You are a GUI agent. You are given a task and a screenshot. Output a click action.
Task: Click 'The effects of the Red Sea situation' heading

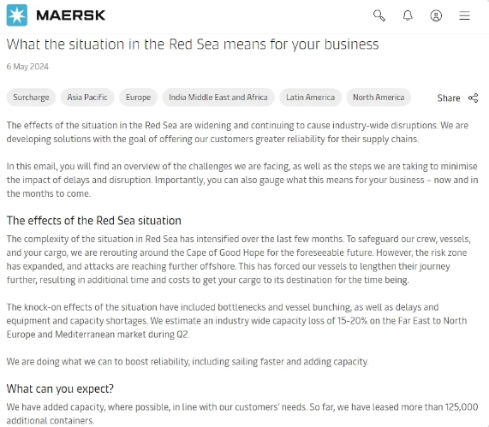pos(94,221)
